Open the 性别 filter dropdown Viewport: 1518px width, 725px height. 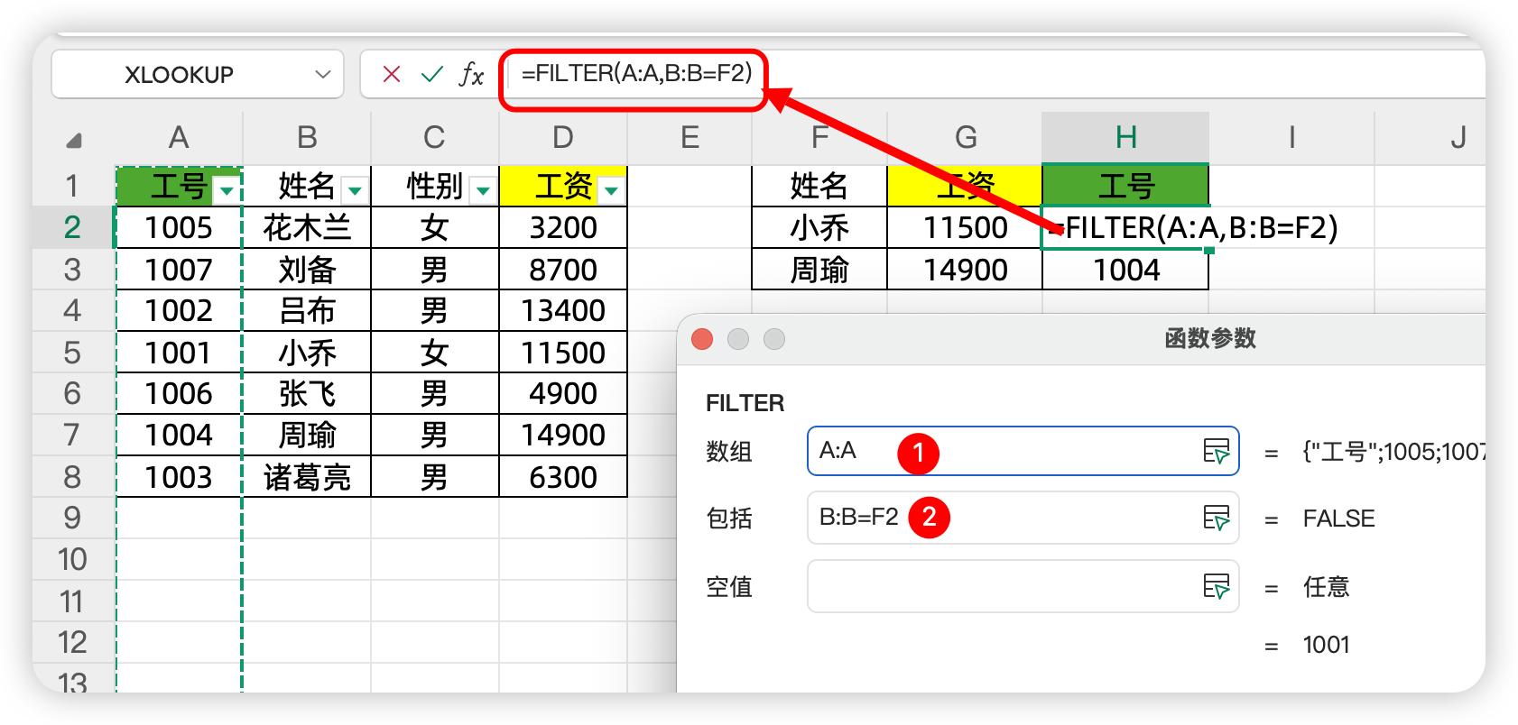point(483,190)
